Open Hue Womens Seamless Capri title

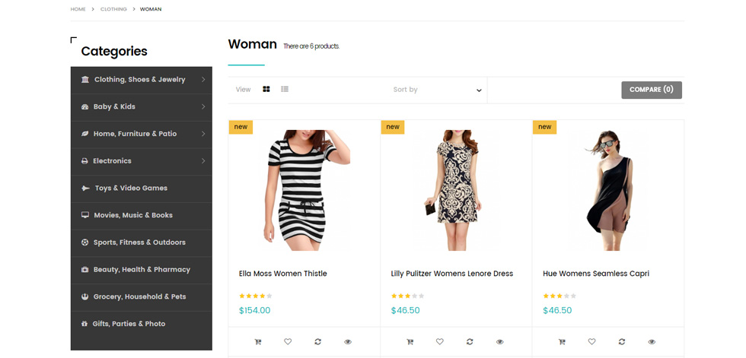[596, 274]
